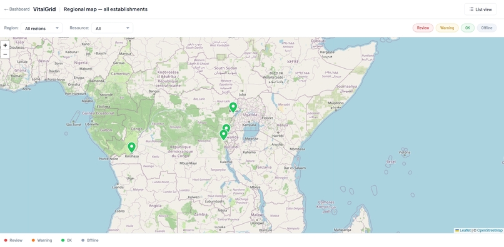The height and width of the screenshot is (247, 504).
Task: Open the OpenStreetMap attribution link
Action: click(x=490, y=230)
